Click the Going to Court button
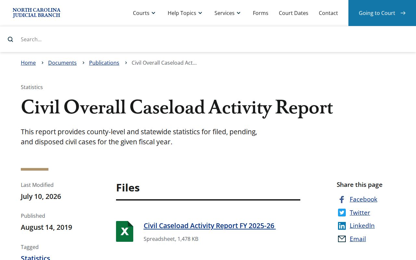Image resolution: width=416 pixels, height=260 pixels. pos(382,13)
